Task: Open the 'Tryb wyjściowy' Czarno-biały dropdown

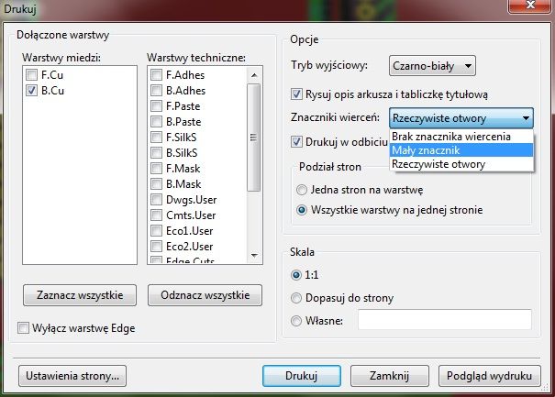Action: click(432, 66)
